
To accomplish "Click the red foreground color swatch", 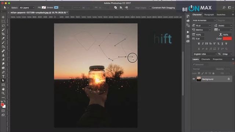I will (2, 104).
